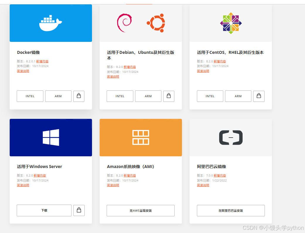Select ARM for CentOS, RHEL package

coord(238,96)
